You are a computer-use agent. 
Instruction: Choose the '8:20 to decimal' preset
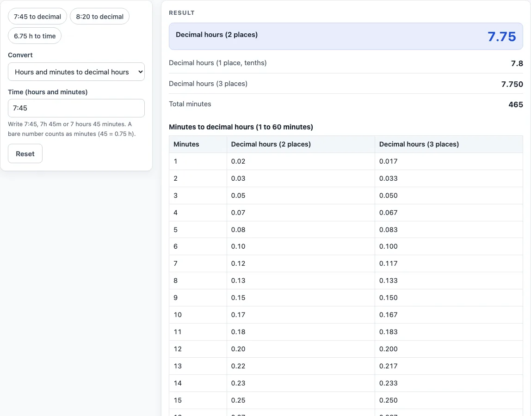[x=99, y=17]
